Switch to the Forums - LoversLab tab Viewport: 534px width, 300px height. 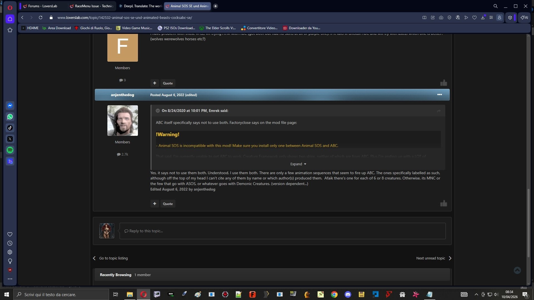pyautogui.click(x=43, y=6)
